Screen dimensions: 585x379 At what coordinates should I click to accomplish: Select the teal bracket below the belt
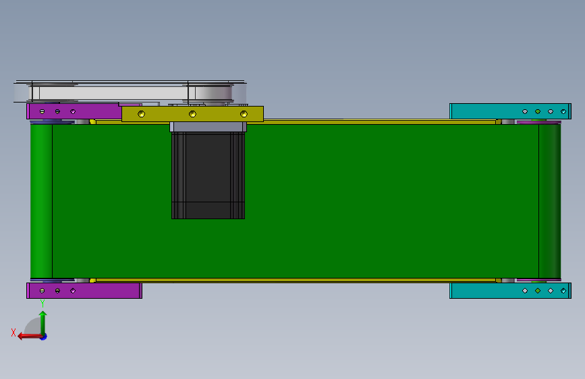tap(510, 291)
